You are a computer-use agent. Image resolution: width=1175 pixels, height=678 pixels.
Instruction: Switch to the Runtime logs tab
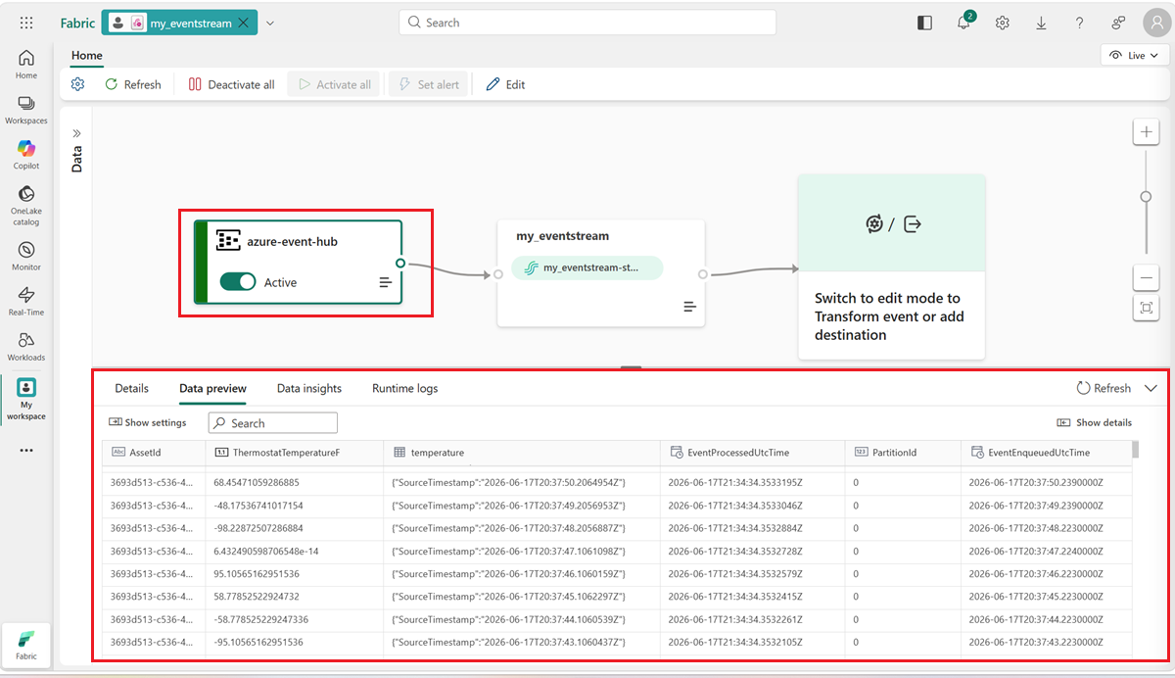tap(404, 388)
